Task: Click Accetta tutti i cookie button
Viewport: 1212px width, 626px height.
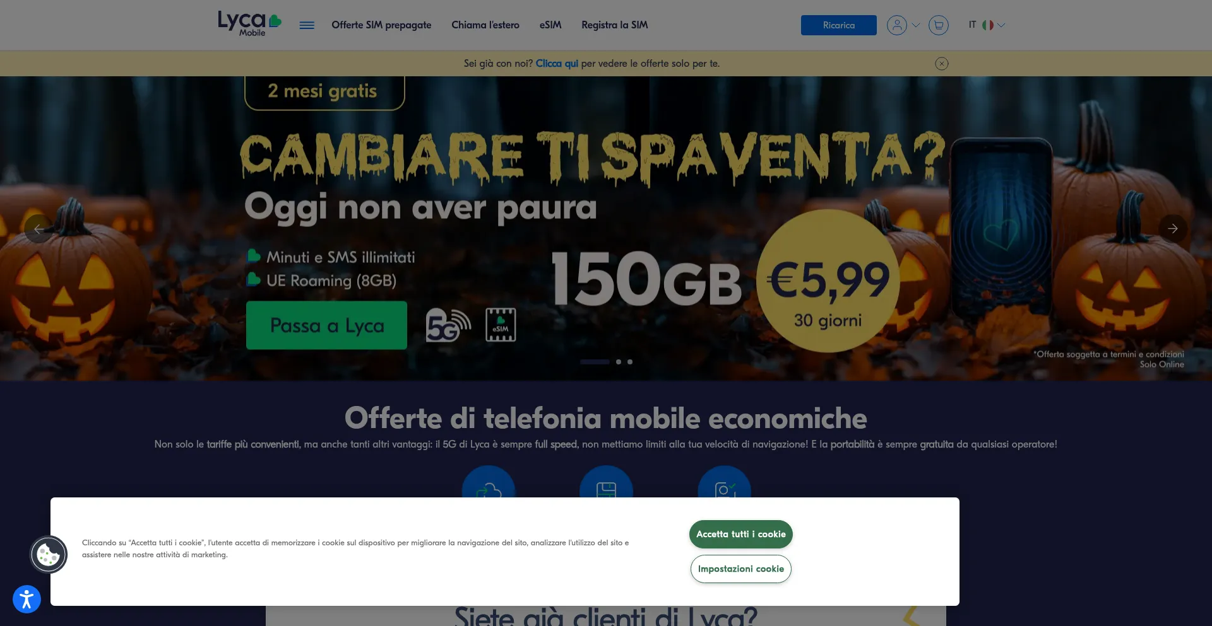Action: click(x=741, y=534)
